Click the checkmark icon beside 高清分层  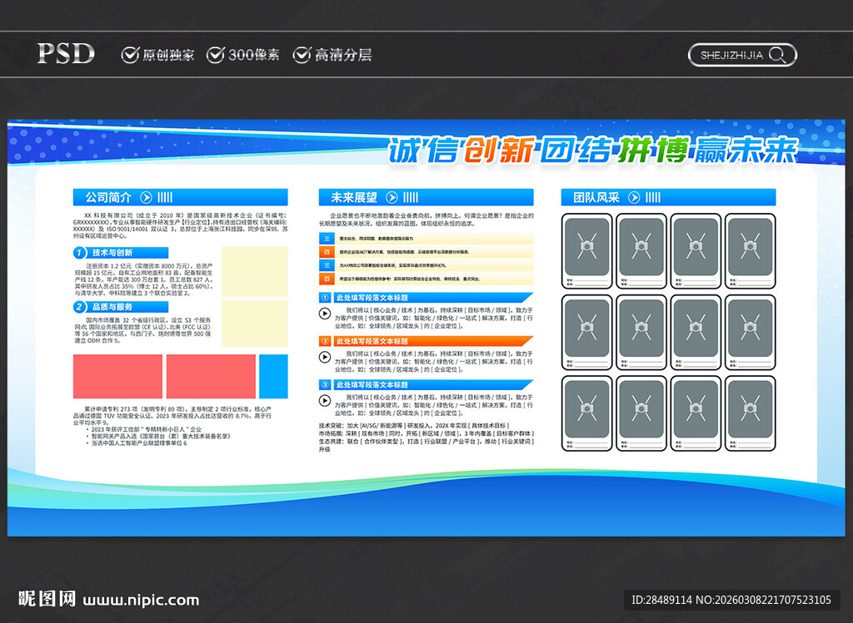(x=302, y=55)
